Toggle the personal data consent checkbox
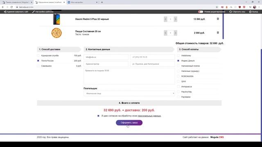The image size is (262, 147). [98, 116]
